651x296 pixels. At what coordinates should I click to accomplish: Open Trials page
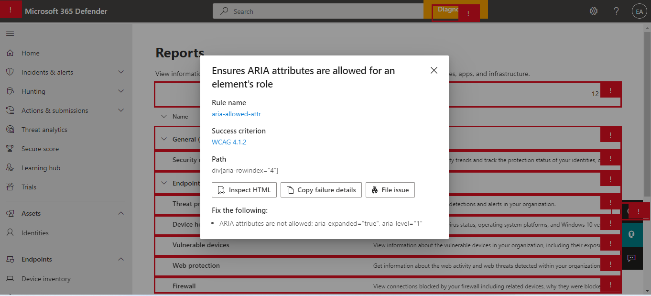click(29, 187)
